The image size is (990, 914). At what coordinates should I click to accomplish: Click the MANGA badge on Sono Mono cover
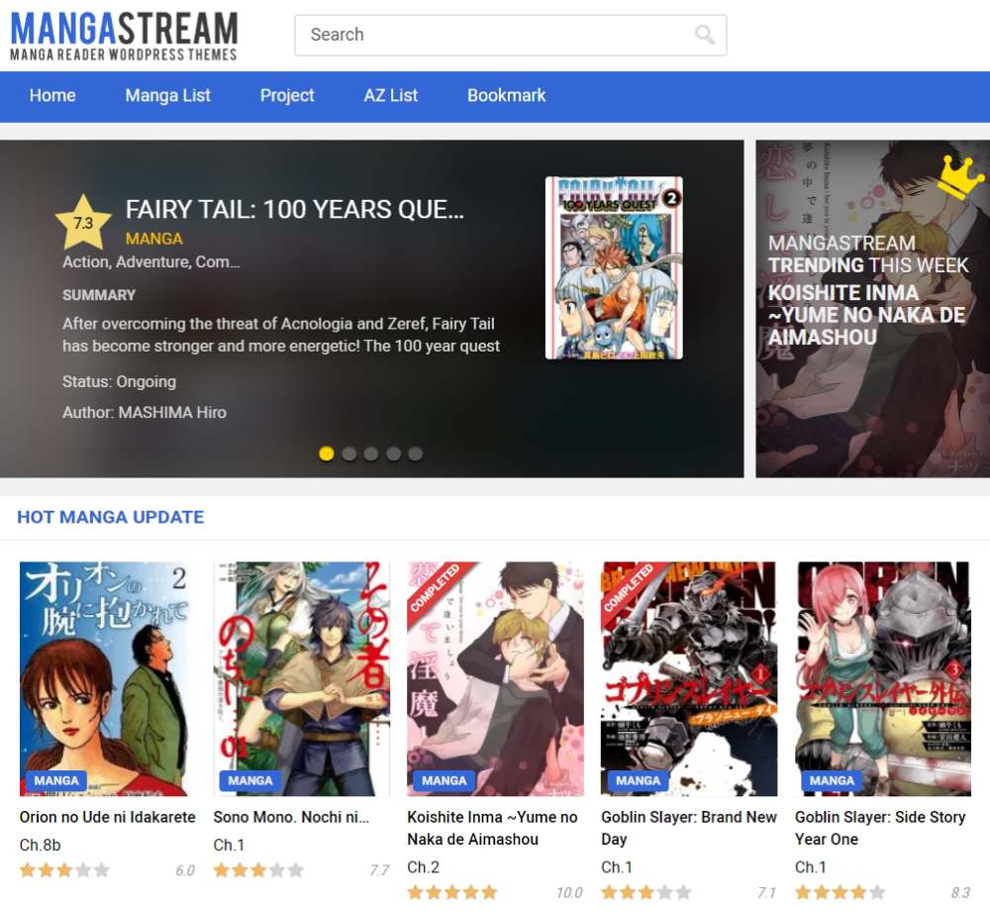pyautogui.click(x=250, y=780)
